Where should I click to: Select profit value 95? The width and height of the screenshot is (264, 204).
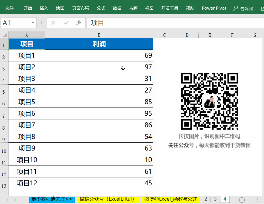pos(99,114)
